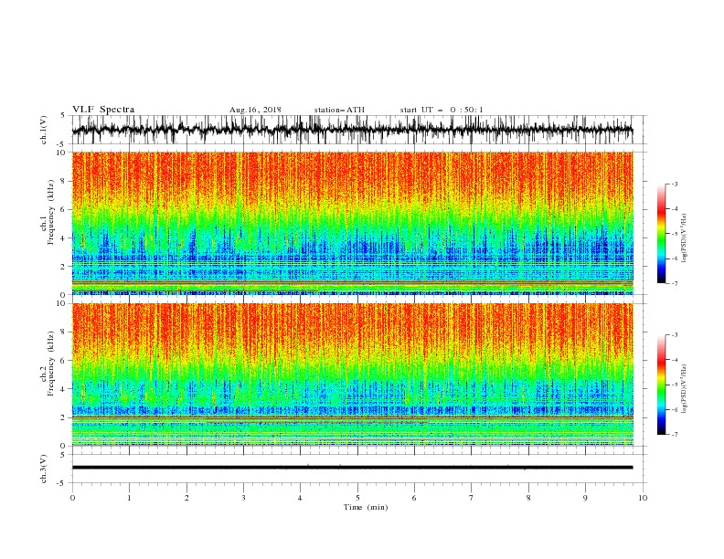Click the ch.2 spectrogram color bar
The image size is (724, 559).
coord(661,385)
